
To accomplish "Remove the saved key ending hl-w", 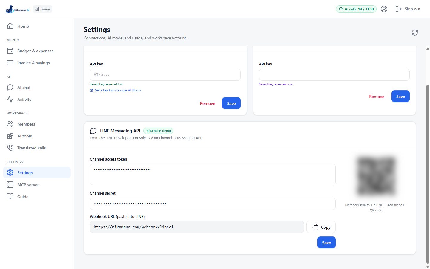I will coord(208,103).
